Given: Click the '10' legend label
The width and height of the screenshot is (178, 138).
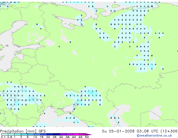Looking at the screenshot, I should click(x=35, y=137).
